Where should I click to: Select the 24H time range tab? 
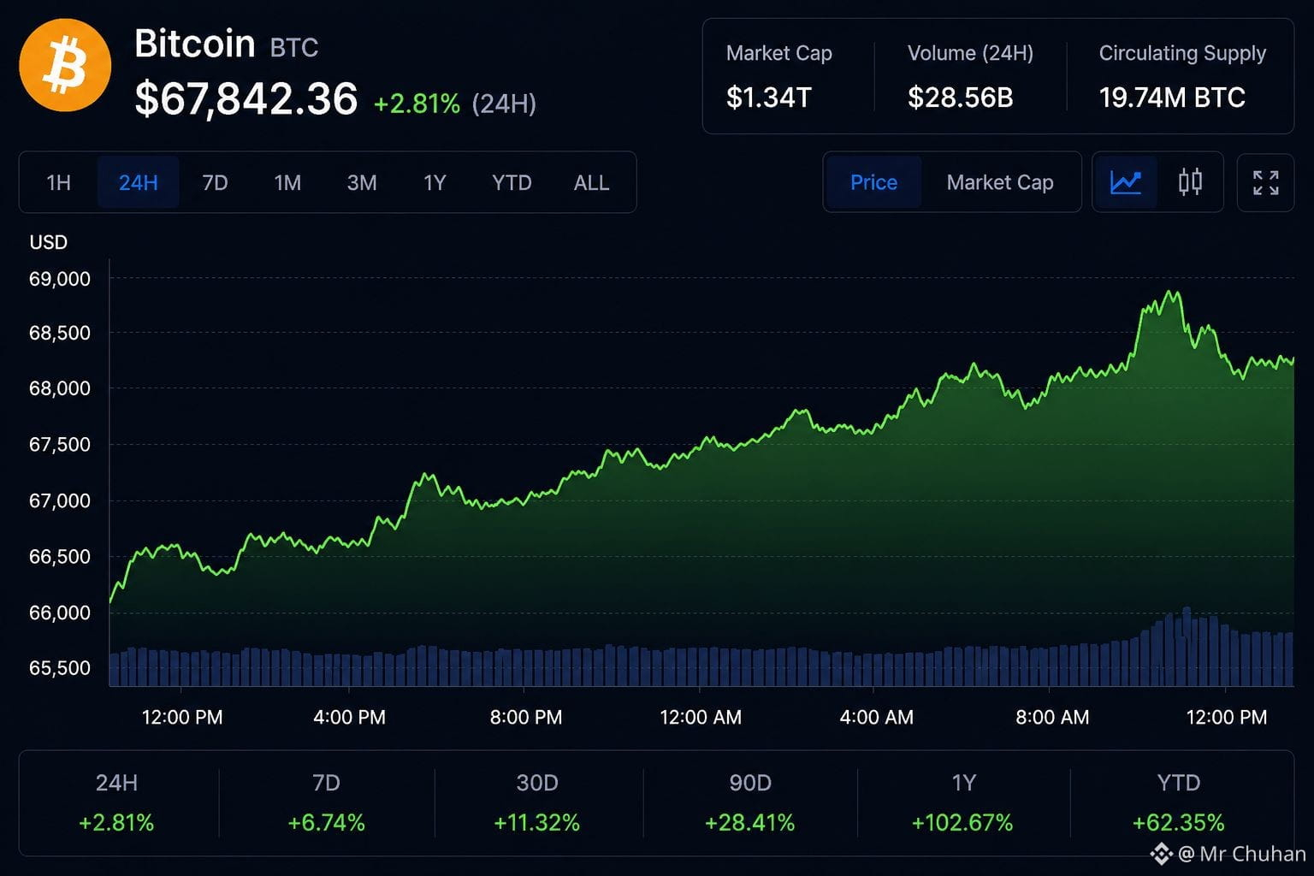pyautogui.click(x=138, y=182)
